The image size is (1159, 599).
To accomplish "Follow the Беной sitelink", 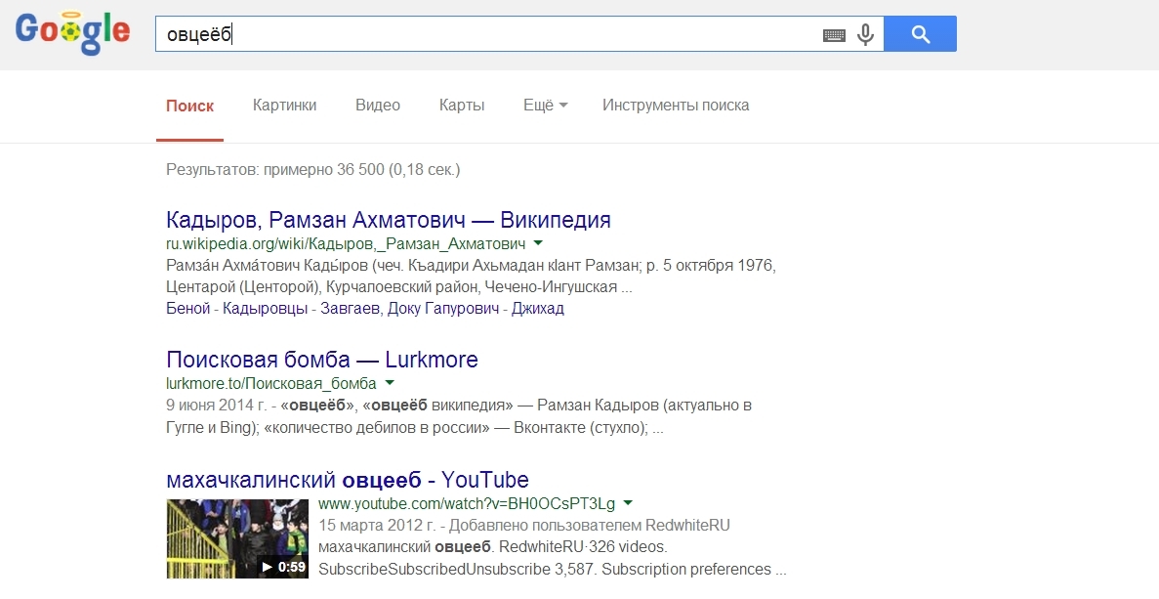I will click(188, 309).
